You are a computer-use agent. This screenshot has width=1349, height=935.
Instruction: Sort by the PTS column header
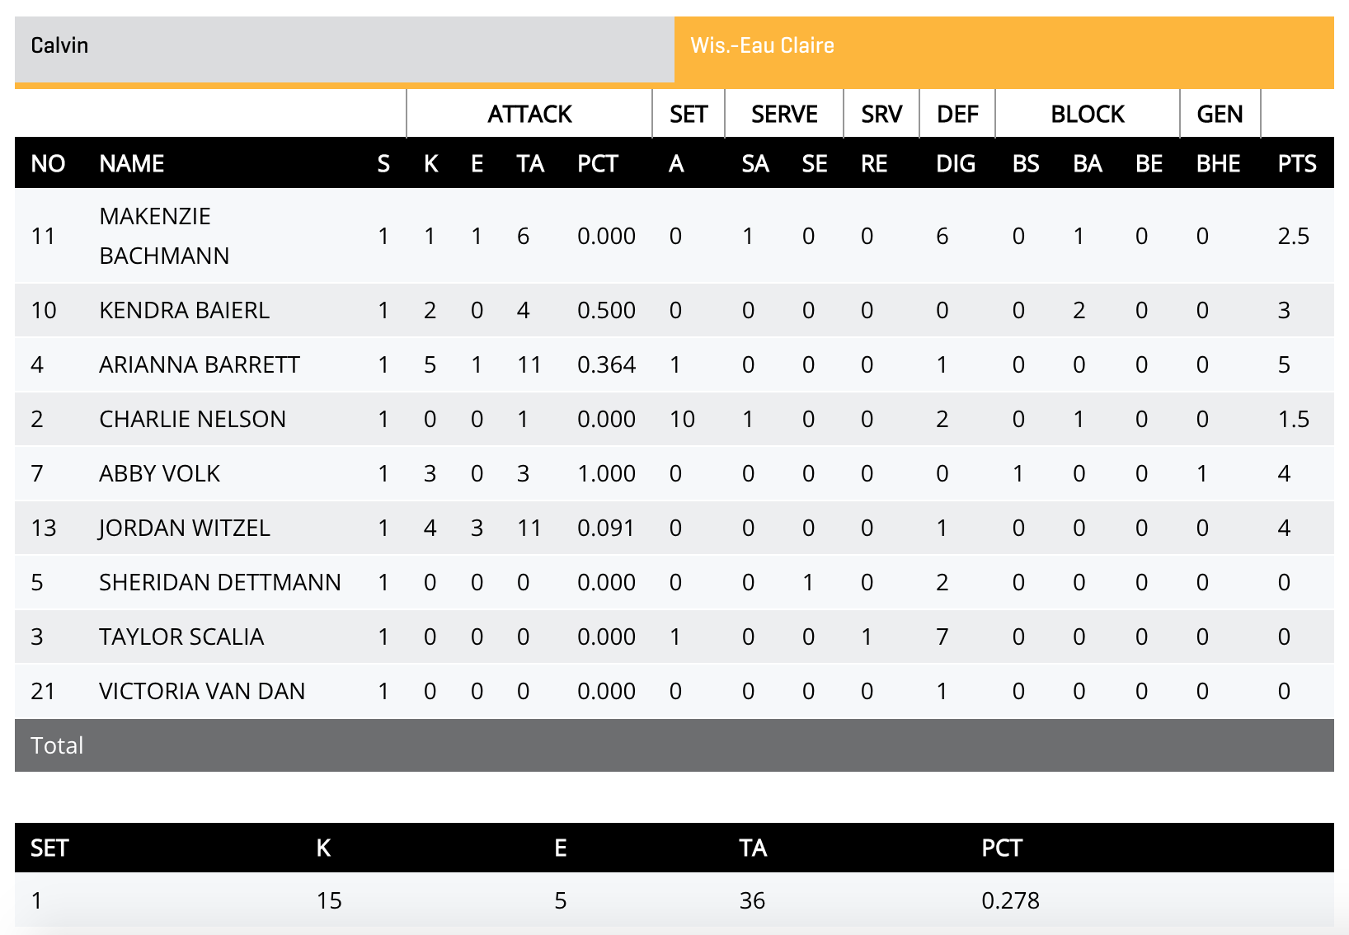tap(1298, 163)
